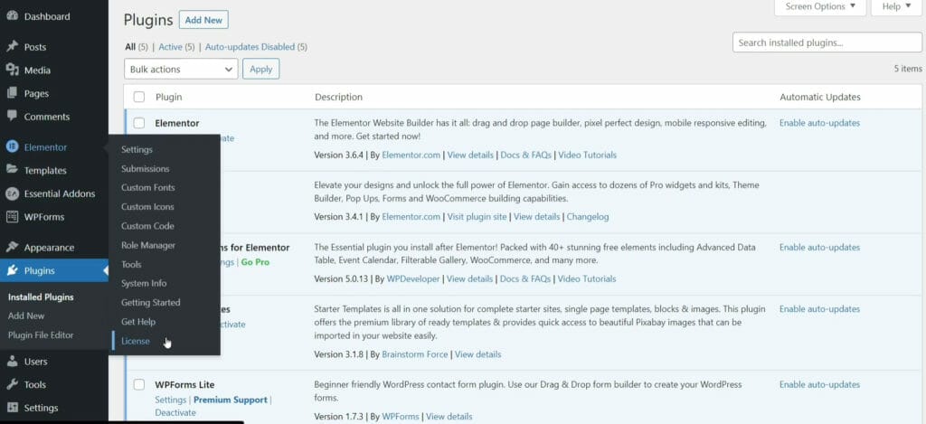Click the WPForms sidebar icon

coord(13,217)
